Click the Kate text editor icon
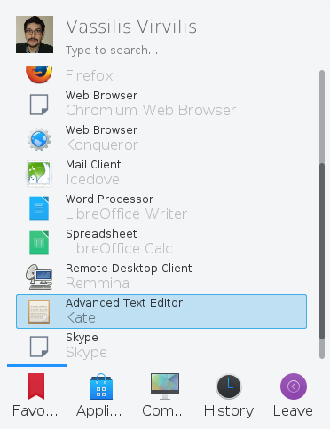The width and height of the screenshot is (330, 429). coord(39,312)
